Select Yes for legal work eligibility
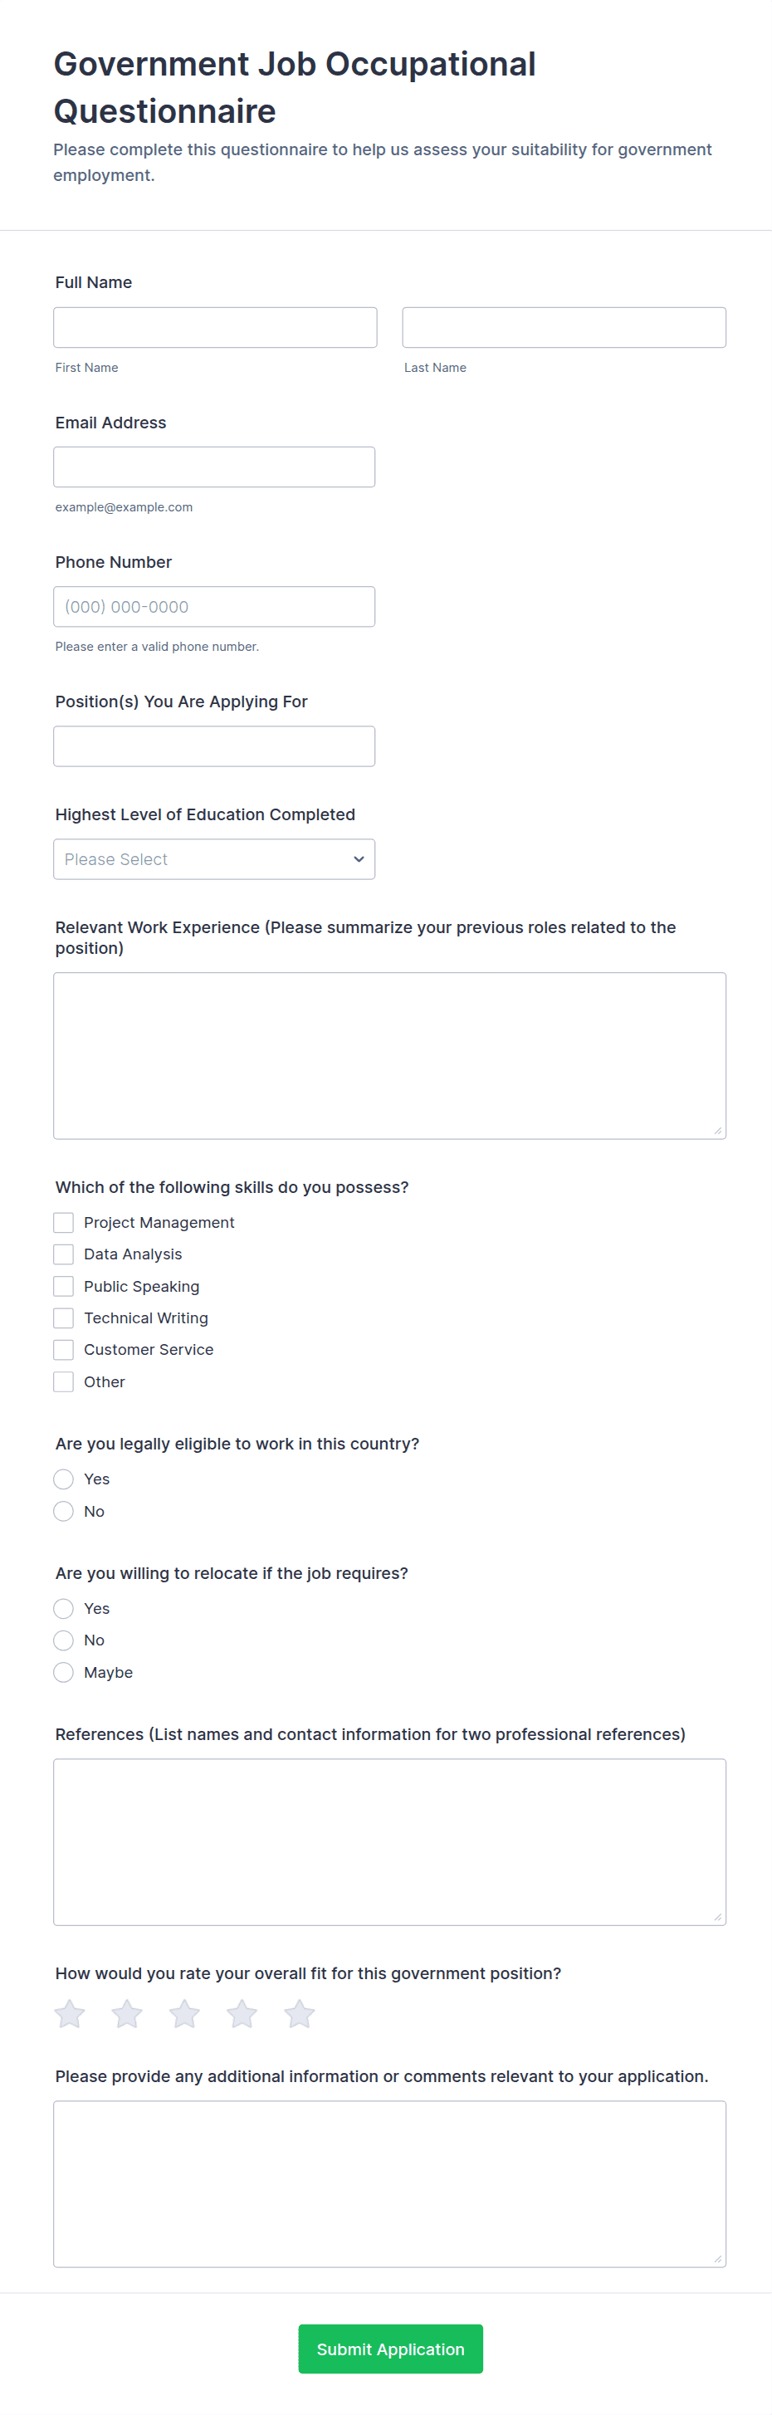The width and height of the screenshot is (772, 2415). point(64,1479)
